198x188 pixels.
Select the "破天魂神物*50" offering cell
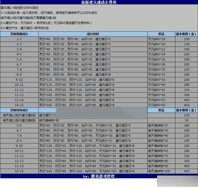point(161,141)
